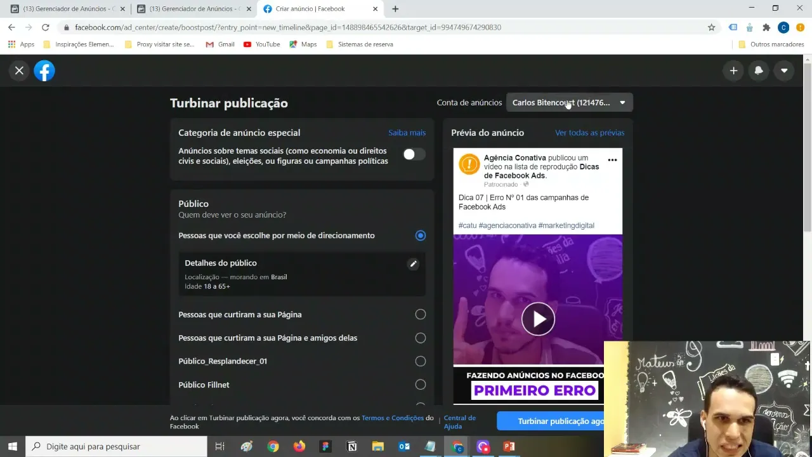Click the Facebook logo icon
This screenshot has height=457, width=812.
(44, 70)
